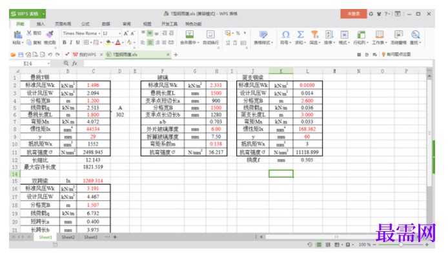Screen dimensions: 448x253
Task: Open the Symbol (Omega) insert tool
Action: coord(285,35)
